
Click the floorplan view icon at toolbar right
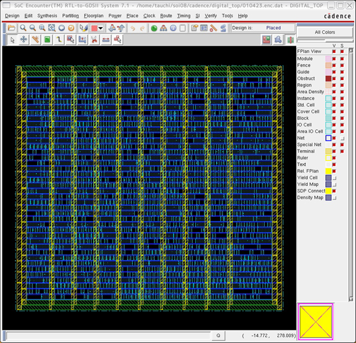click(x=267, y=40)
